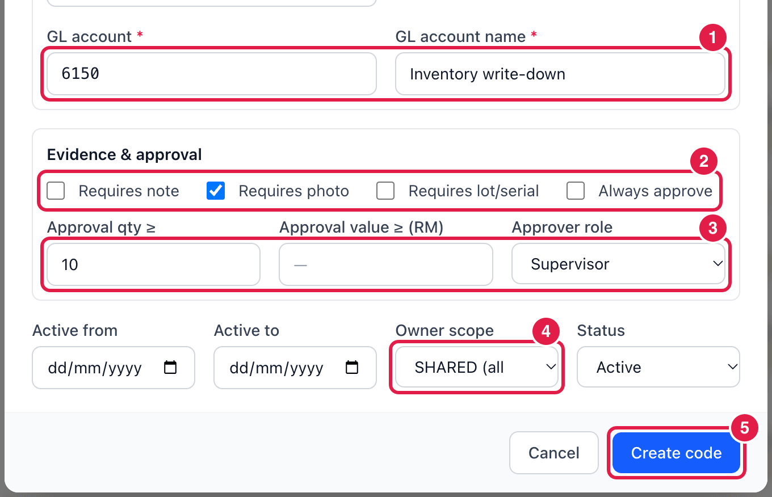This screenshot has width=772, height=497.
Task: Click the Evidence & approval heading
Action: 124,154
